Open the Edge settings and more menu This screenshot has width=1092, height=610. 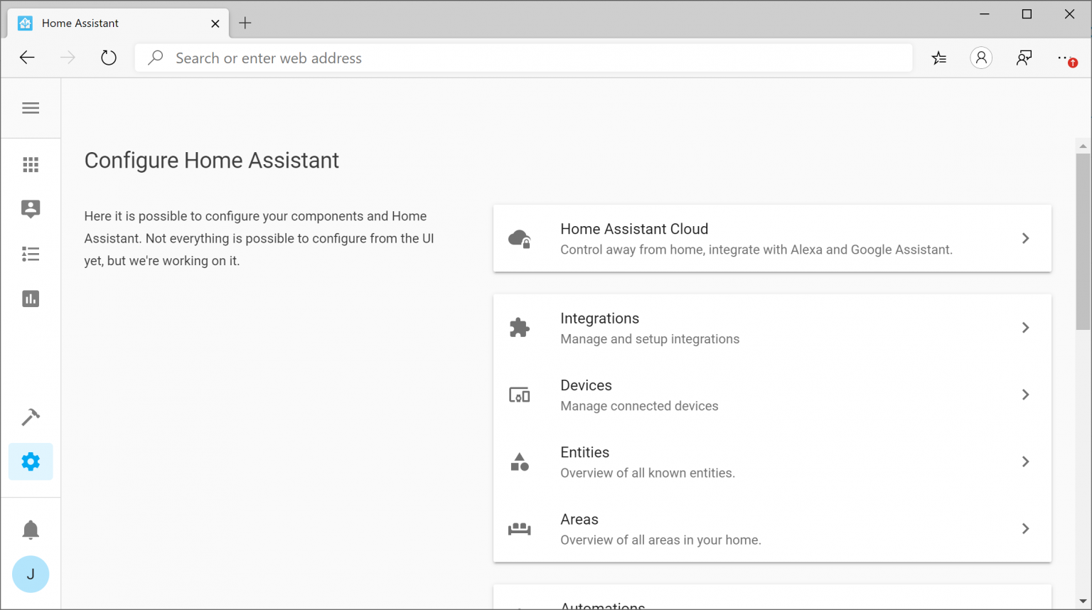pyautogui.click(x=1064, y=58)
